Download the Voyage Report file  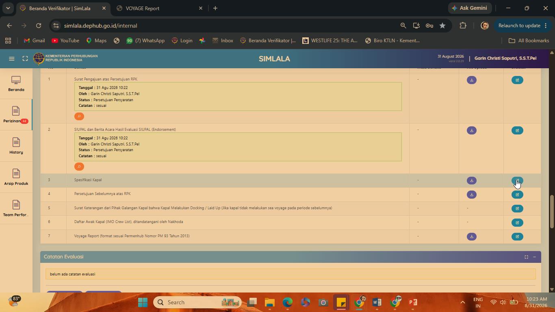tap(471, 236)
